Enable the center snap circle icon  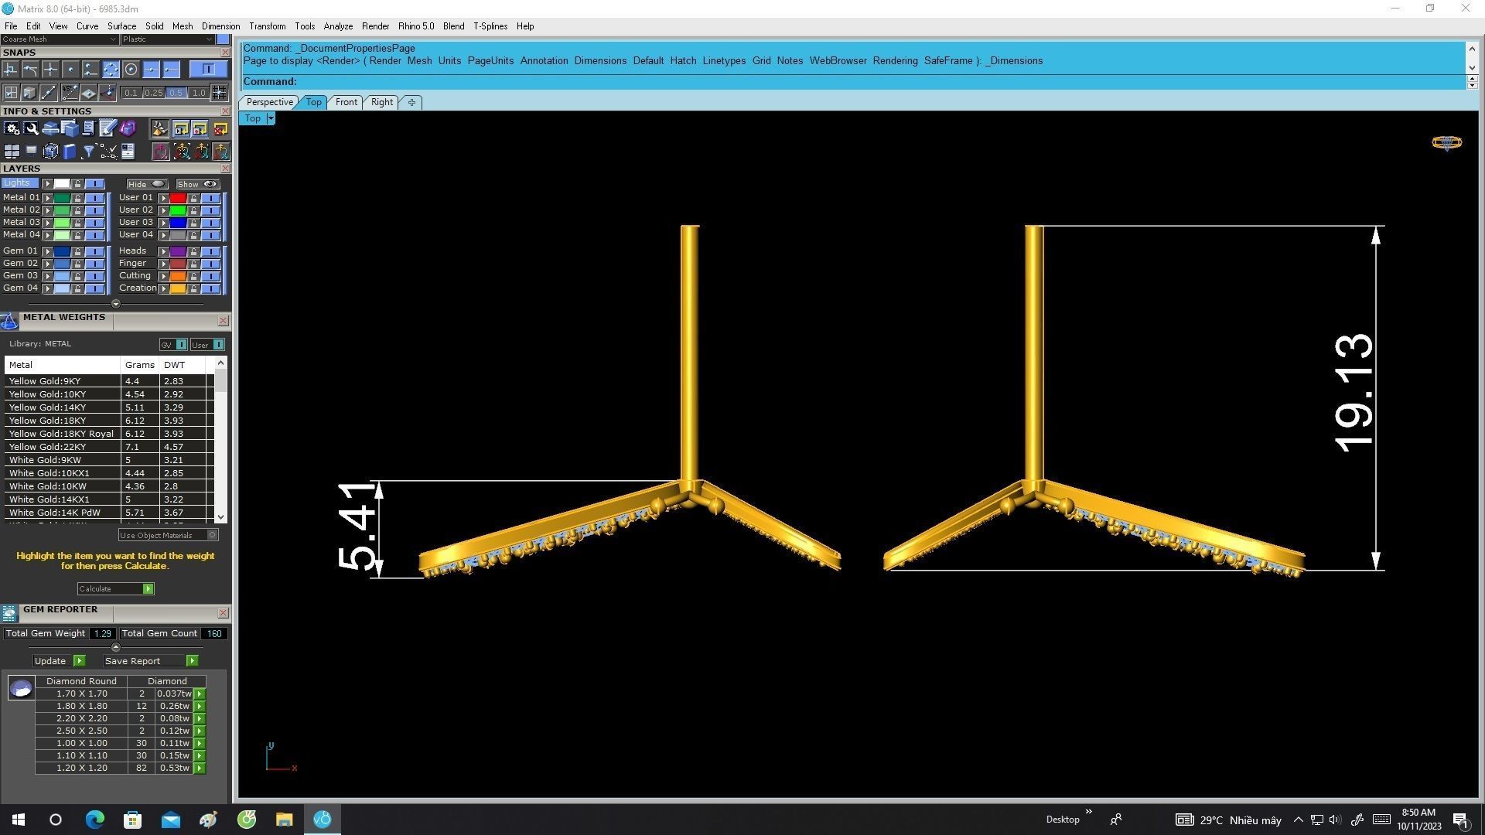pyautogui.click(x=131, y=70)
